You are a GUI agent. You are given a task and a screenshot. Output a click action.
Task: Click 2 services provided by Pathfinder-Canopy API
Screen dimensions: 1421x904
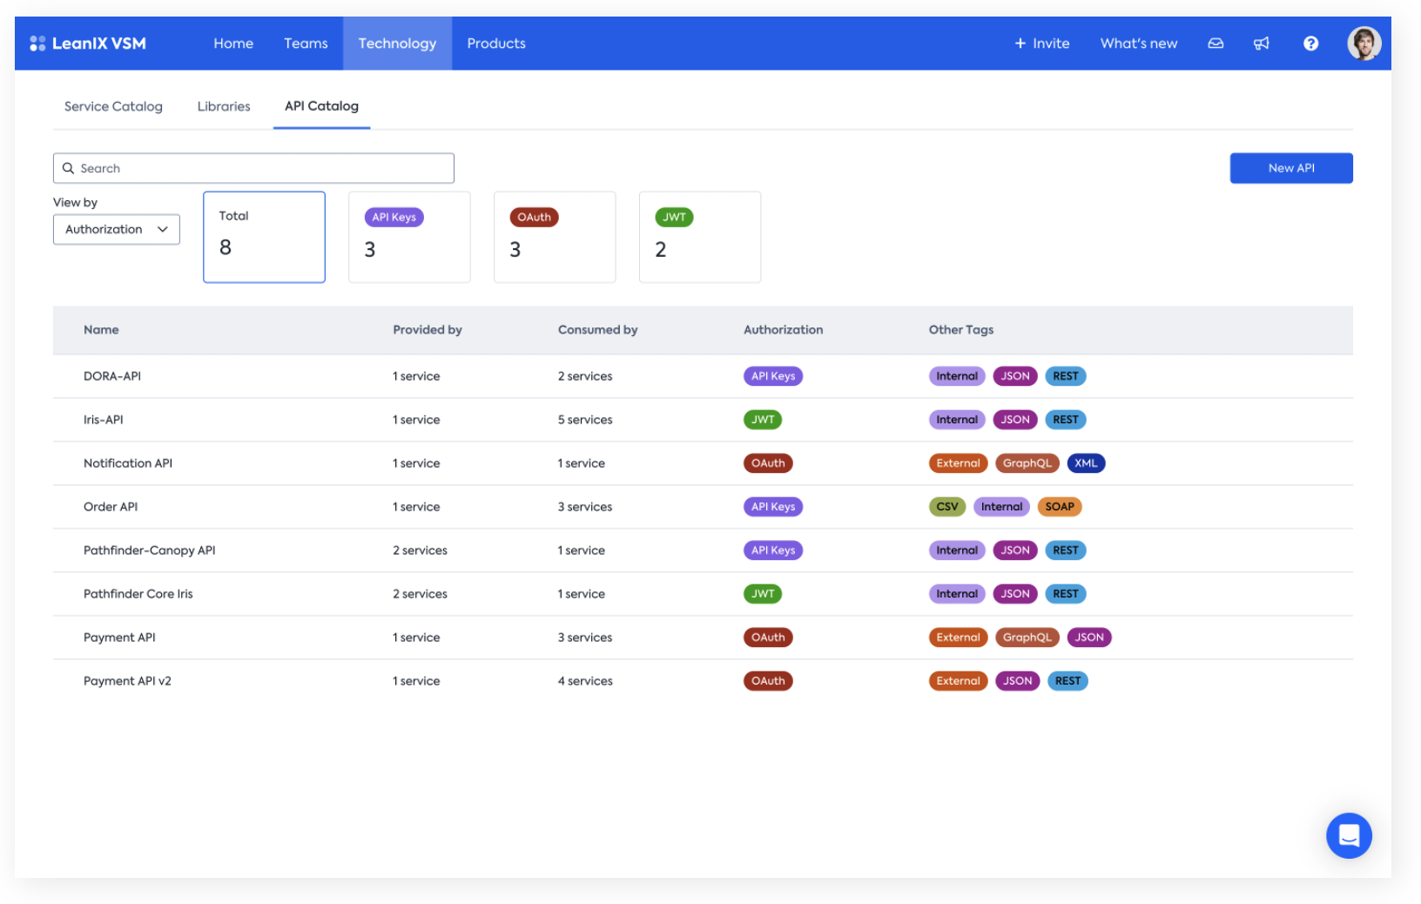coord(420,550)
